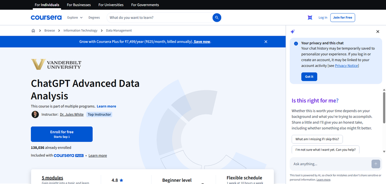This screenshot has width=386, height=184.
Task: Select 'What am I missing if I skip this?' suggestion
Action: (317, 139)
